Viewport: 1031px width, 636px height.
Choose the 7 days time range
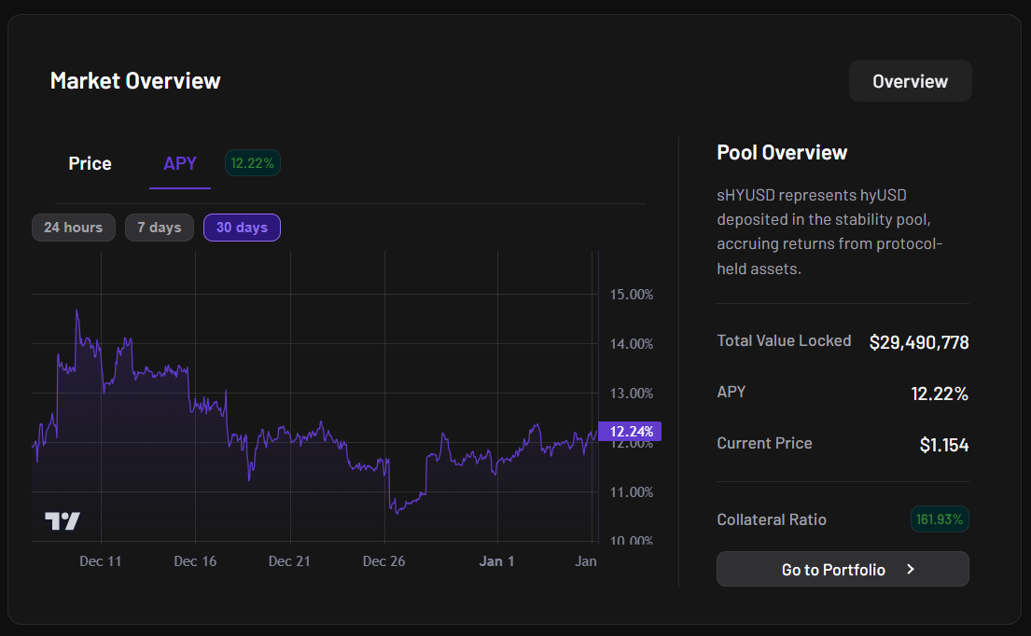click(x=160, y=228)
